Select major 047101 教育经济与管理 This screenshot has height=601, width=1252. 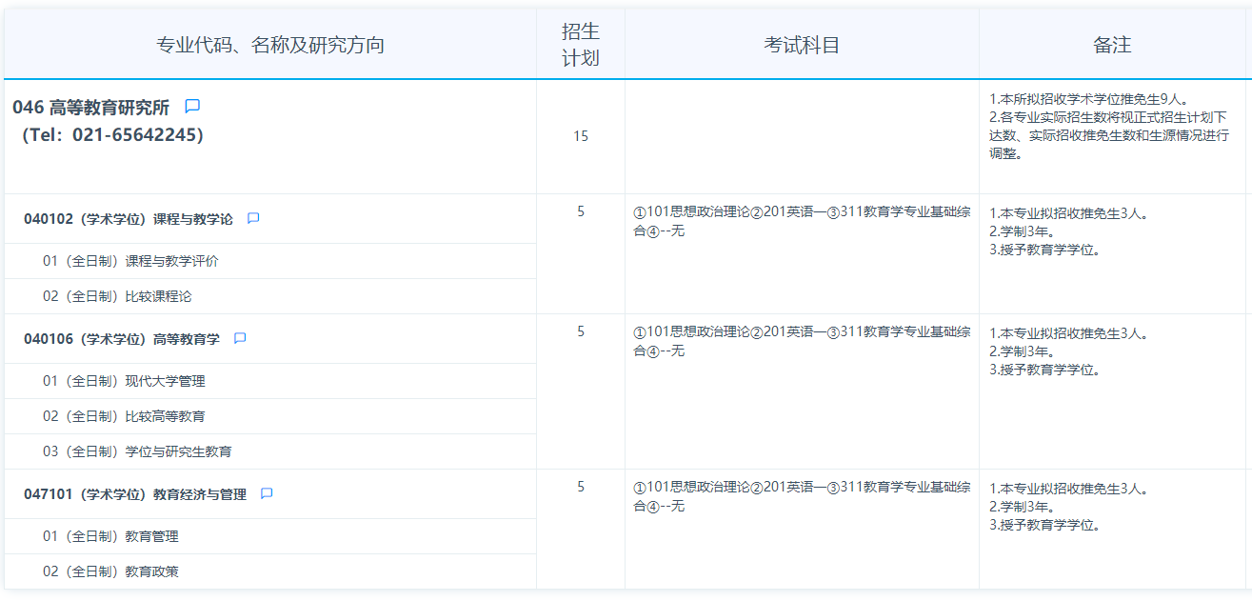click(x=135, y=494)
